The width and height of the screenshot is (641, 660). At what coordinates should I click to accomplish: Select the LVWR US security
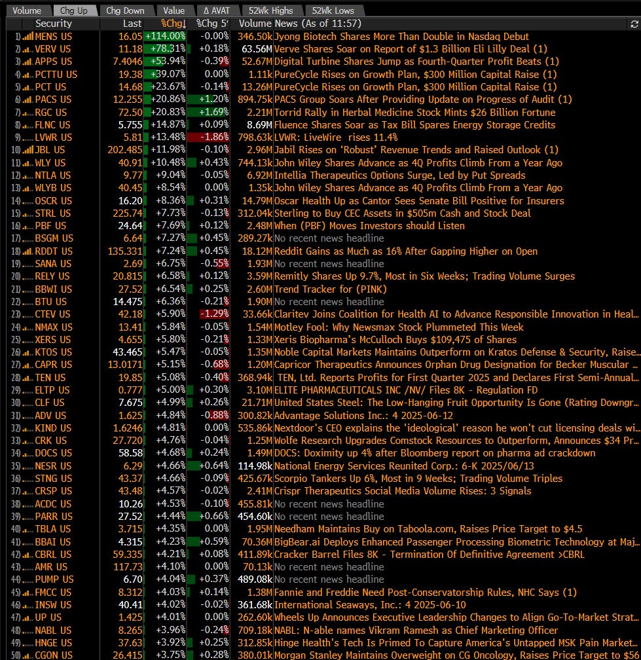click(54, 137)
